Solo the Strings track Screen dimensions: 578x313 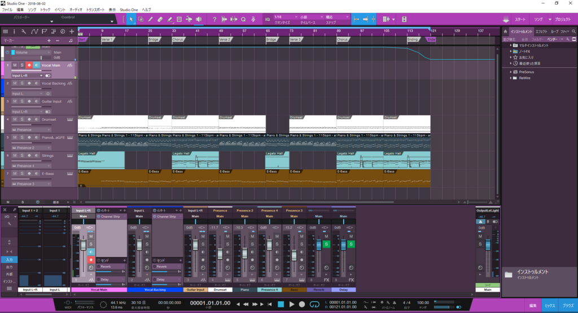pos(22,156)
